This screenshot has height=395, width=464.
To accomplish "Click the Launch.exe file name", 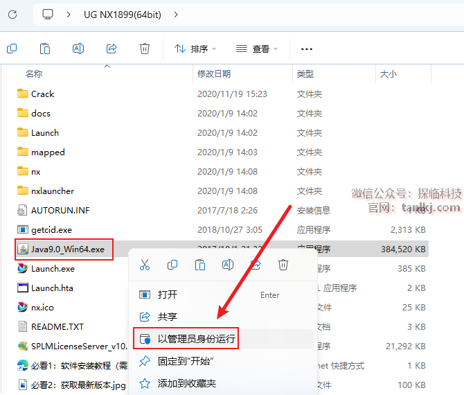I will (53, 269).
